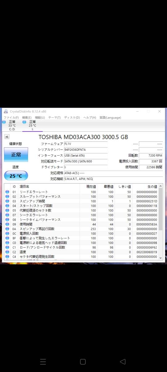167x372 pixels.
Task: Click status orb for ロード/アンロードサイクル回数 row
Action: tap(7, 247)
